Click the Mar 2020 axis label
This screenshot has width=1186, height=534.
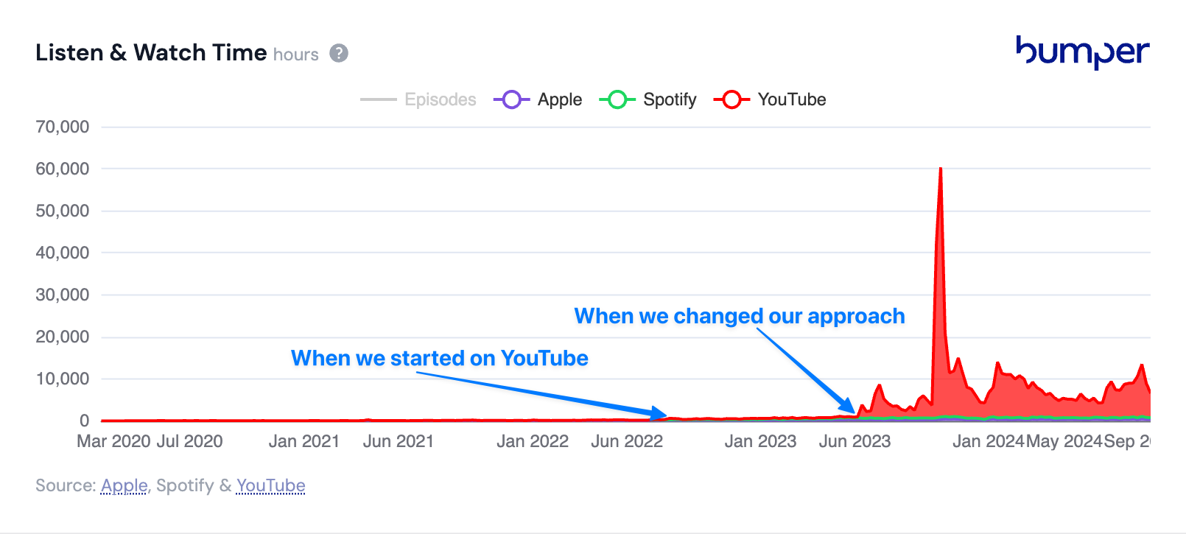tap(113, 441)
